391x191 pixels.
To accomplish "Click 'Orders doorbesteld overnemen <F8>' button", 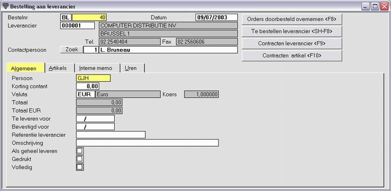I will click(292, 19).
